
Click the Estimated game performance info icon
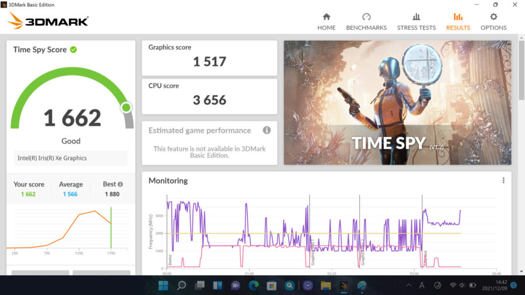pyautogui.click(x=267, y=131)
